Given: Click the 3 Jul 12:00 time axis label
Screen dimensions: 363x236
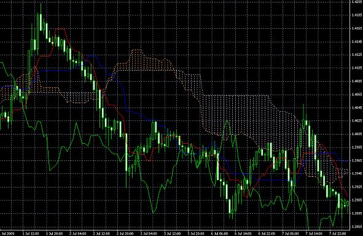Looking at the screenshot, I should pyautogui.click(x=173, y=234).
